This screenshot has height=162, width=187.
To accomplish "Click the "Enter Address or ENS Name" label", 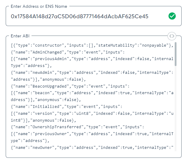I will (x=39, y=6).
